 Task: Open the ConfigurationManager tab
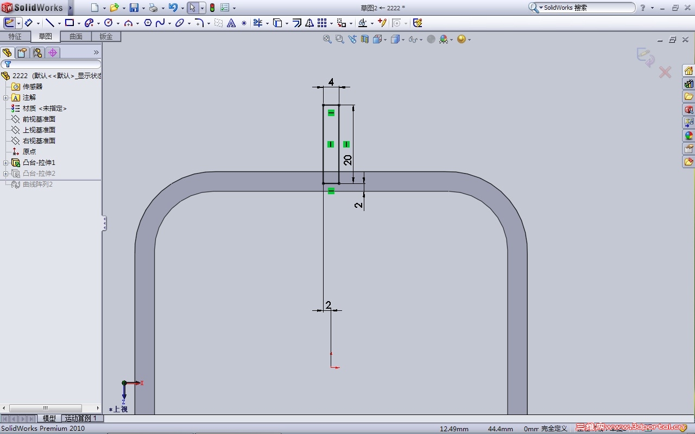[x=37, y=53]
